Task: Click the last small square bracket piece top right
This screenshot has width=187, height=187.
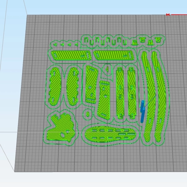Action: pos(158,40)
